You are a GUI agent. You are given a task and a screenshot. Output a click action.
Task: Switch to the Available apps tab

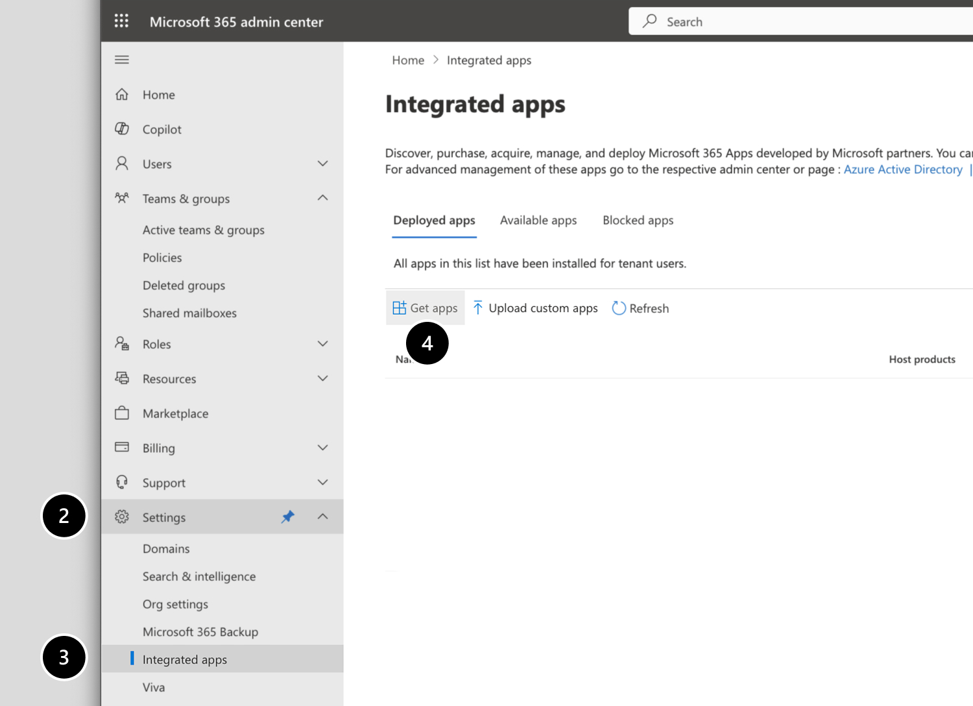[x=538, y=221]
